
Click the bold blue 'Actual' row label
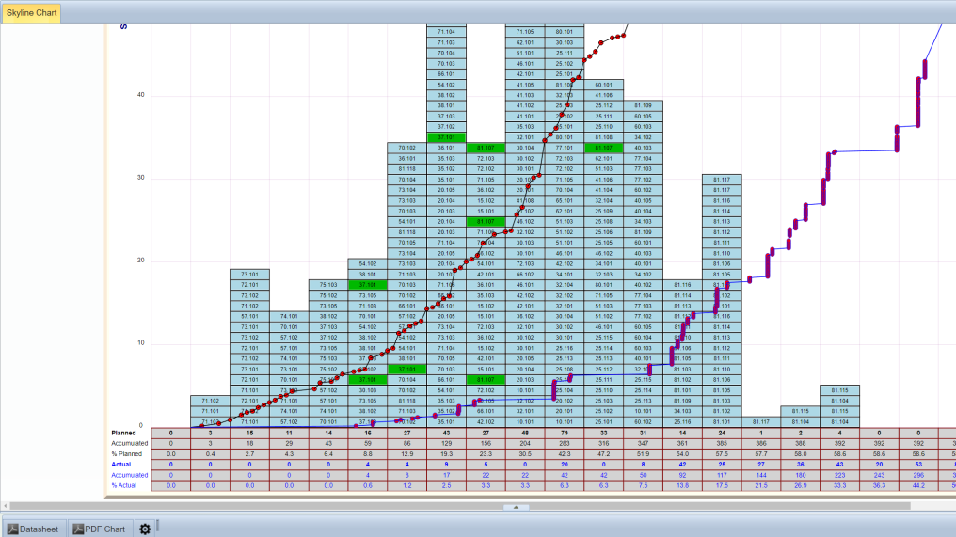(x=120, y=465)
